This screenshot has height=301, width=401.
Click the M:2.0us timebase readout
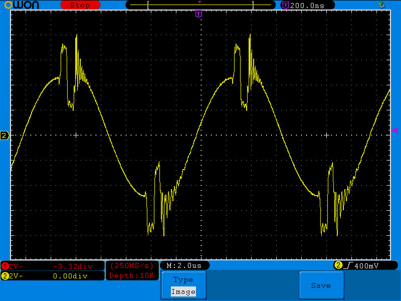(184, 265)
